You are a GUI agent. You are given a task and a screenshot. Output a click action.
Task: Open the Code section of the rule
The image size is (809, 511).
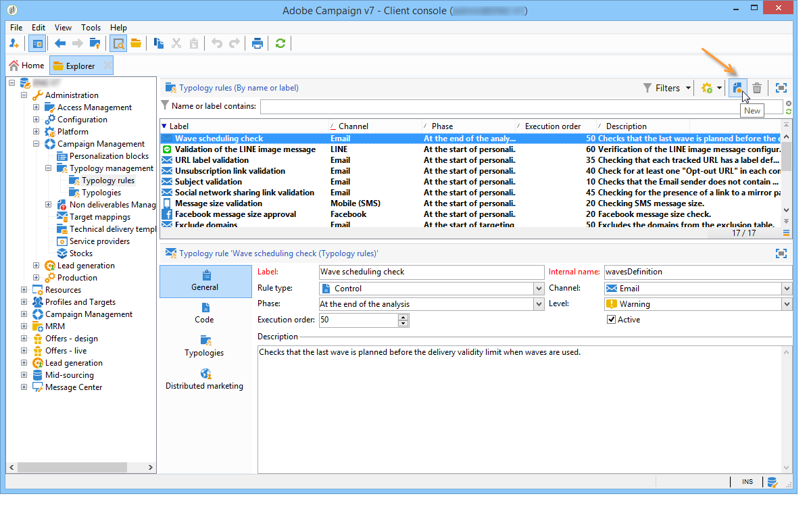point(205,314)
